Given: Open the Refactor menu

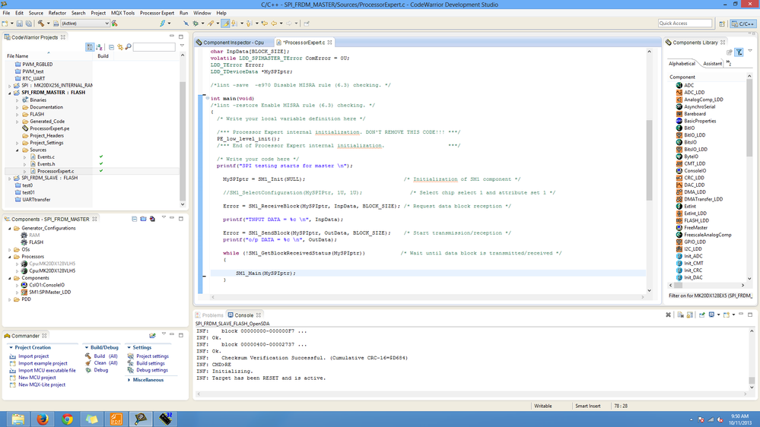Looking at the screenshot, I should tap(57, 13).
